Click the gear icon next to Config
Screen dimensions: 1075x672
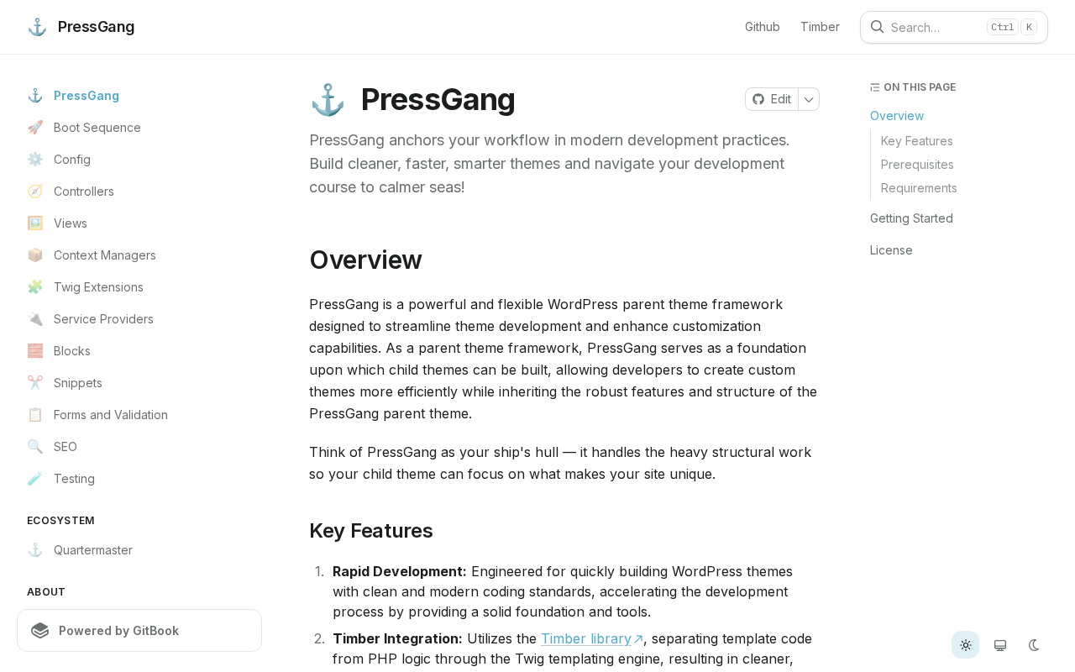click(35, 160)
